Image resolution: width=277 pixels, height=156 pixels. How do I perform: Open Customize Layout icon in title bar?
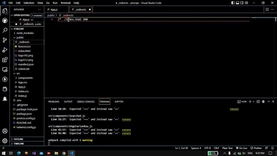point(246,3)
